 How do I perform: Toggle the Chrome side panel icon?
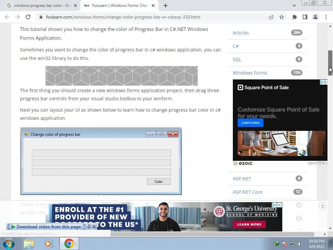[305, 17]
